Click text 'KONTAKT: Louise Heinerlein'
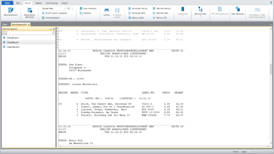 [x=78, y=84]
